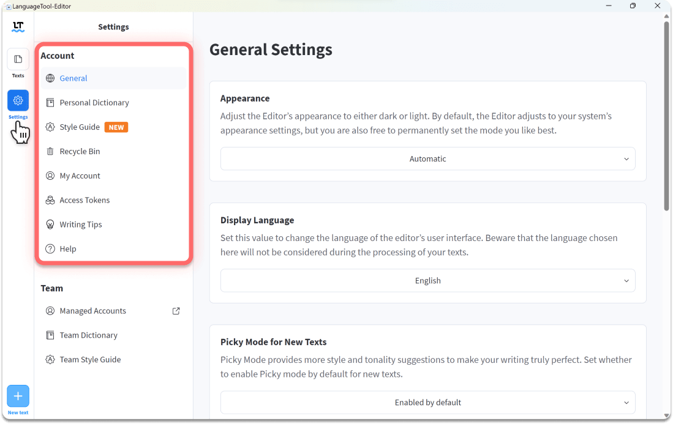Expand the Picky Mode 'Enabled by default' dropdown
Viewport: 673px width, 424px height.
coord(427,403)
